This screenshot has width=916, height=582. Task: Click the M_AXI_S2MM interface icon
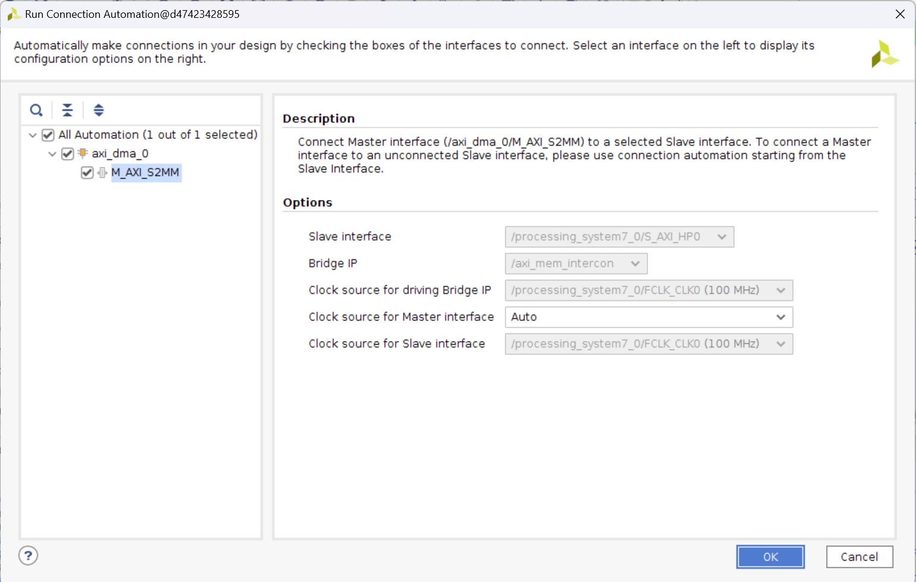102,173
